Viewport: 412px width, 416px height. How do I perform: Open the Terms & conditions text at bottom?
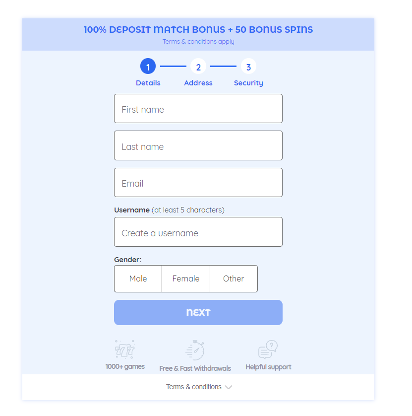pos(194,387)
